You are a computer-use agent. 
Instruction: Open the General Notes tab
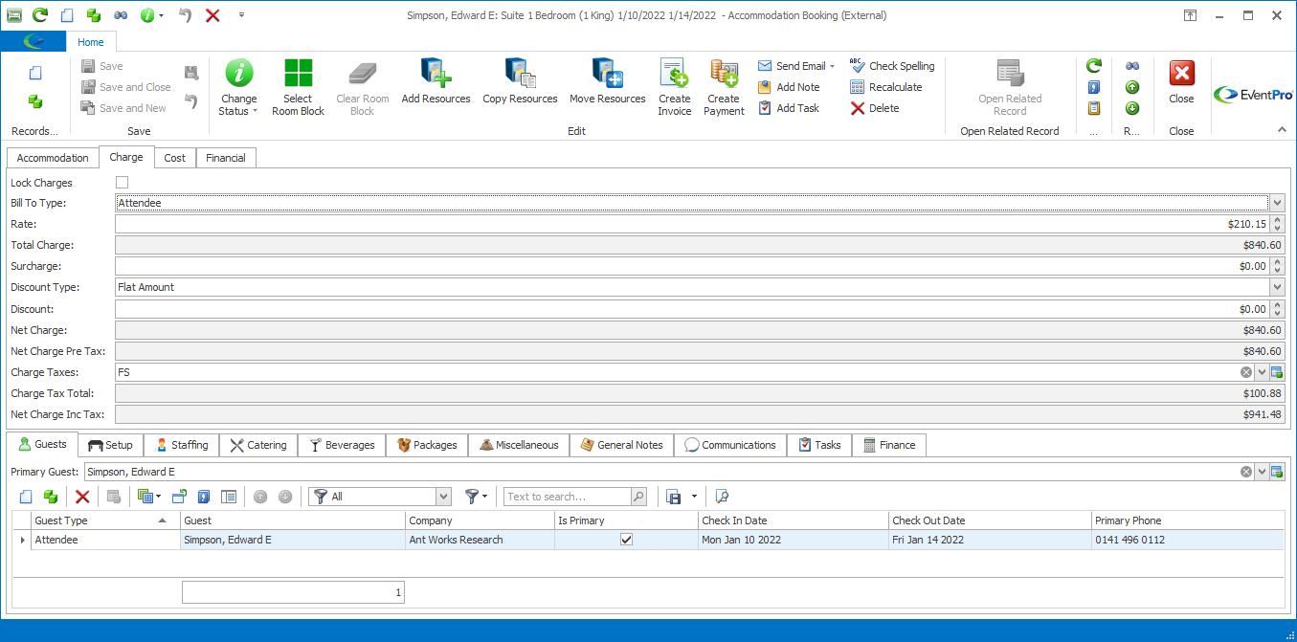click(x=621, y=445)
